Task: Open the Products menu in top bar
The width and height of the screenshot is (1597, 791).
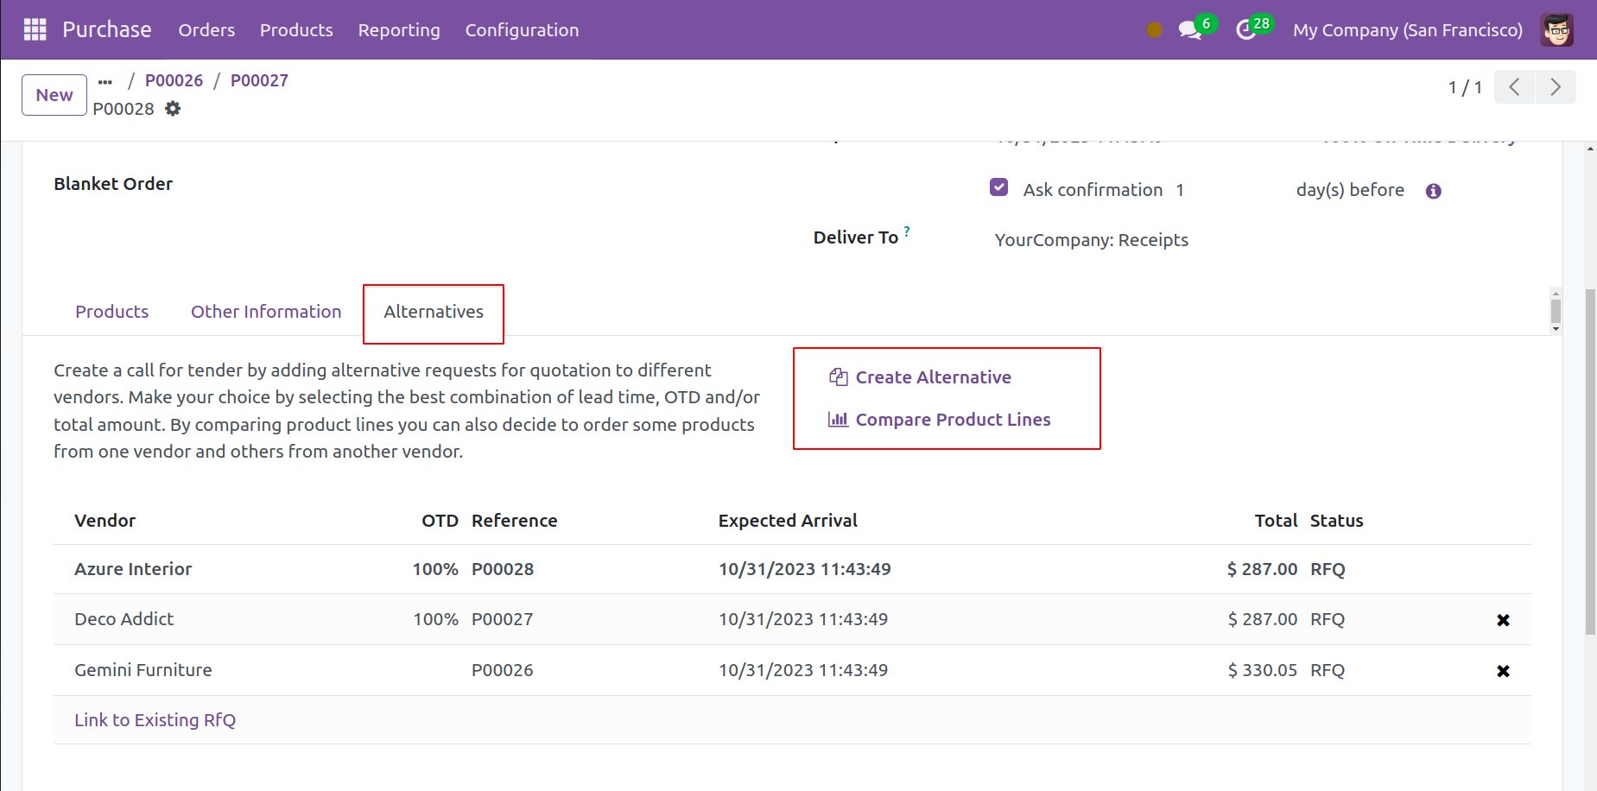Action: pyautogui.click(x=296, y=30)
